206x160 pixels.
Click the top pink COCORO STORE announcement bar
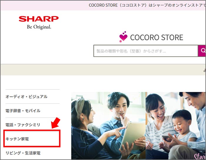click(x=103, y=5)
